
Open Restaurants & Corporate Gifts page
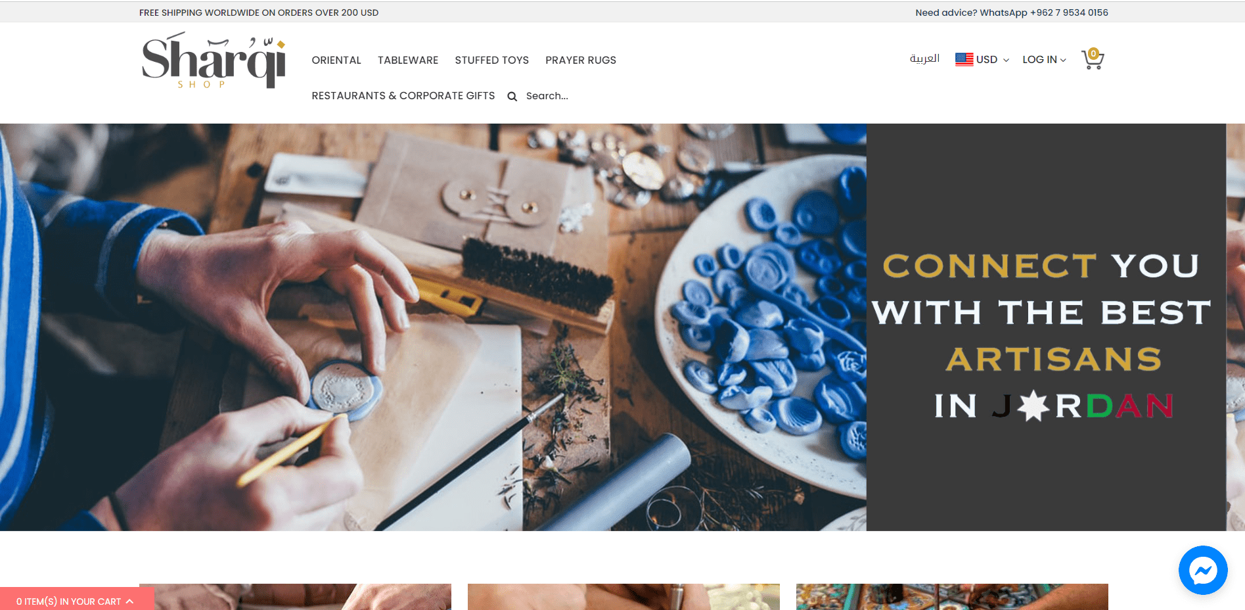(x=403, y=95)
